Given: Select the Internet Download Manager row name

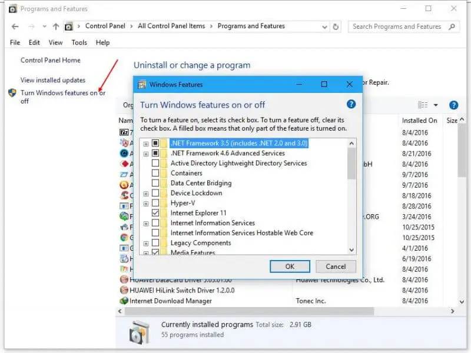Looking at the screenshot, I should (x=171, y=301).
